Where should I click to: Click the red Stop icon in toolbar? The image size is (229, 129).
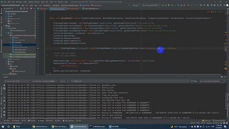pyautogui.click(x=184, y=5)
